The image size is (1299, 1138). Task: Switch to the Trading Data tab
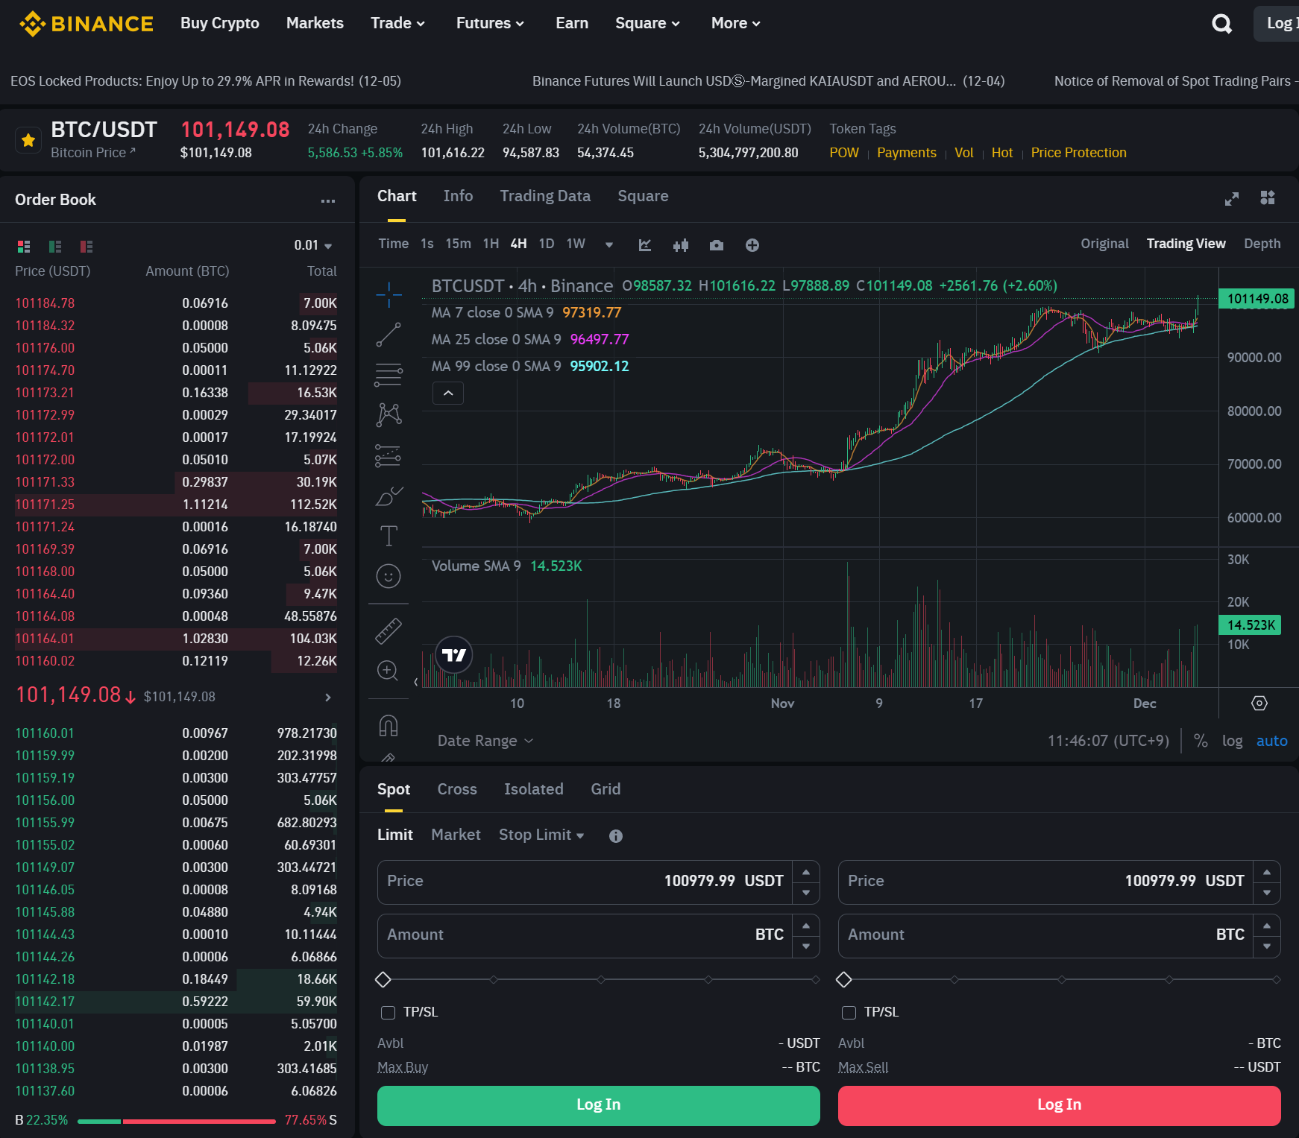point(545,196)
